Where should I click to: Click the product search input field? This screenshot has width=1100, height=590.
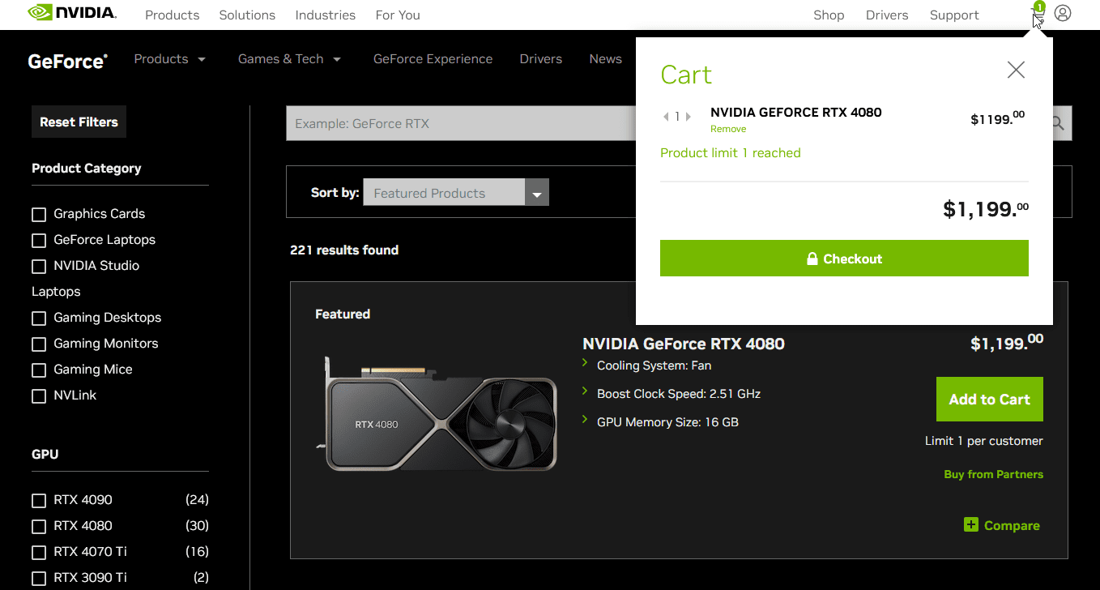coord(460,123)
